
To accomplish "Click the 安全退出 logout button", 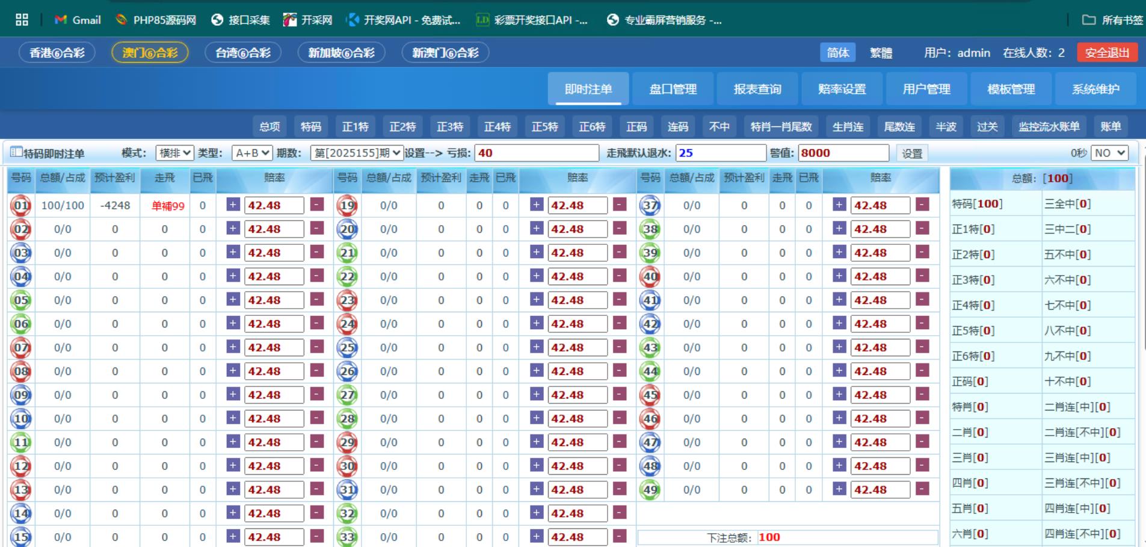I will click(1107, 53).
